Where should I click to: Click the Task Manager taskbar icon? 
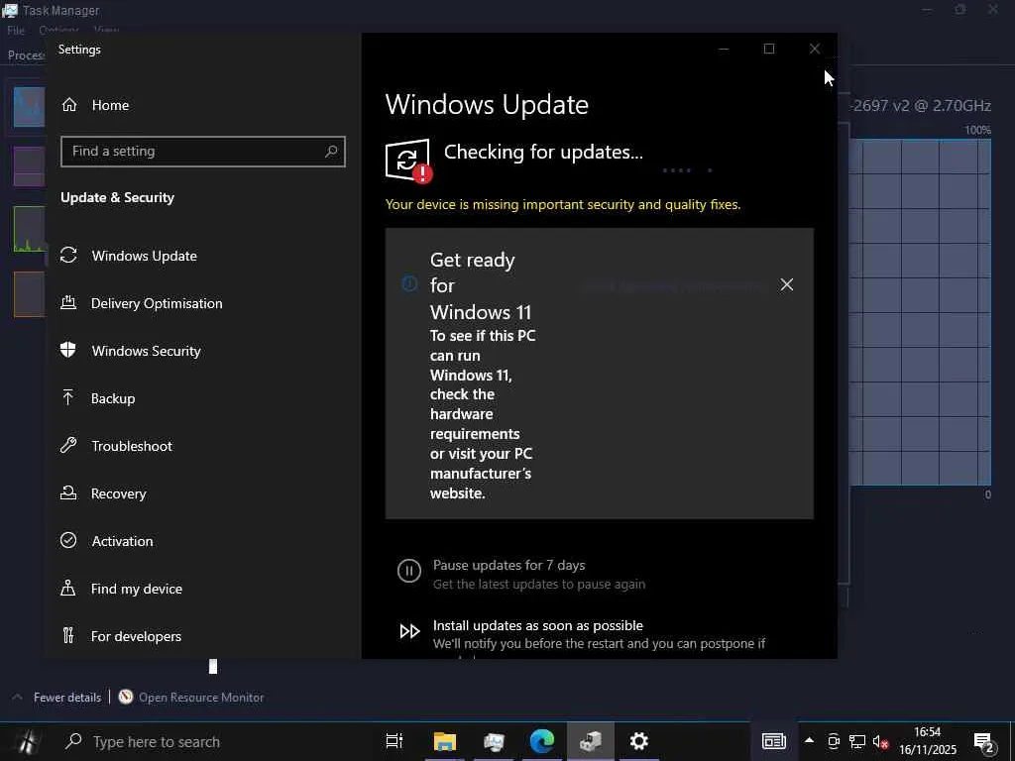[494, 741]
